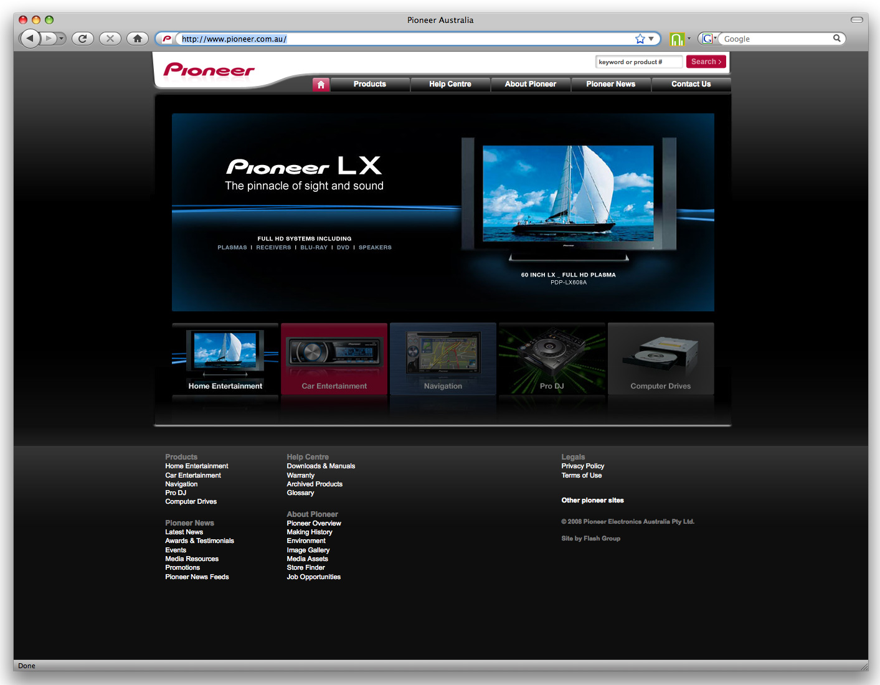The image size is (880, 685).
Task: Click the RECEIVERS link in the banner
Action: 273,247
